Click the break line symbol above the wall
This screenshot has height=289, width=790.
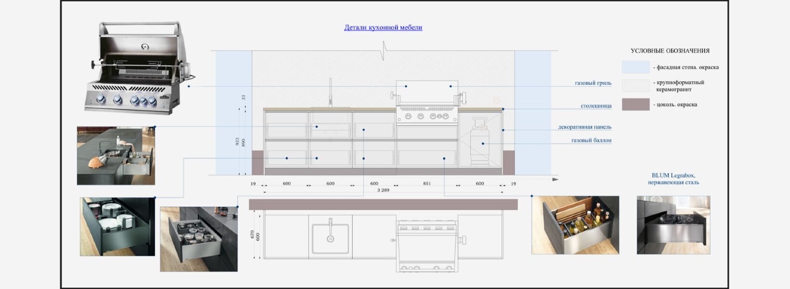point(383,50)
